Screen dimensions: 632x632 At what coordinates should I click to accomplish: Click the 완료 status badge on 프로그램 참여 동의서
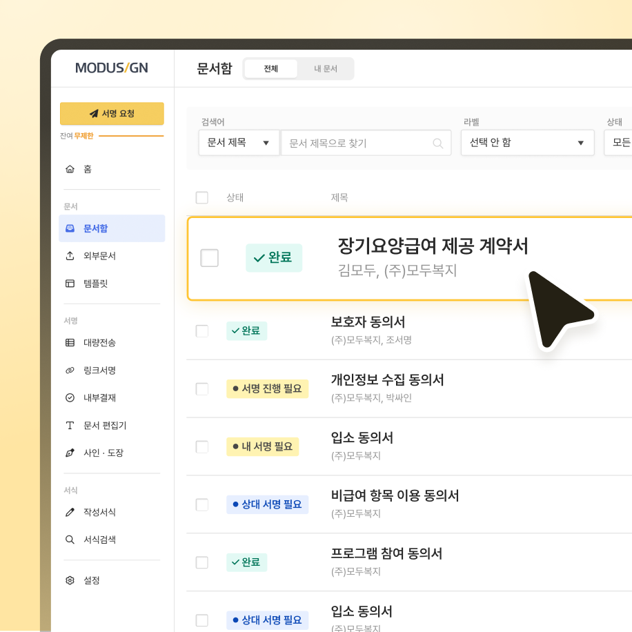(x=246, y=562)
